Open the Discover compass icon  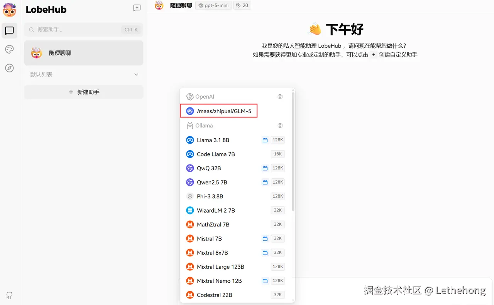(9, 68)
